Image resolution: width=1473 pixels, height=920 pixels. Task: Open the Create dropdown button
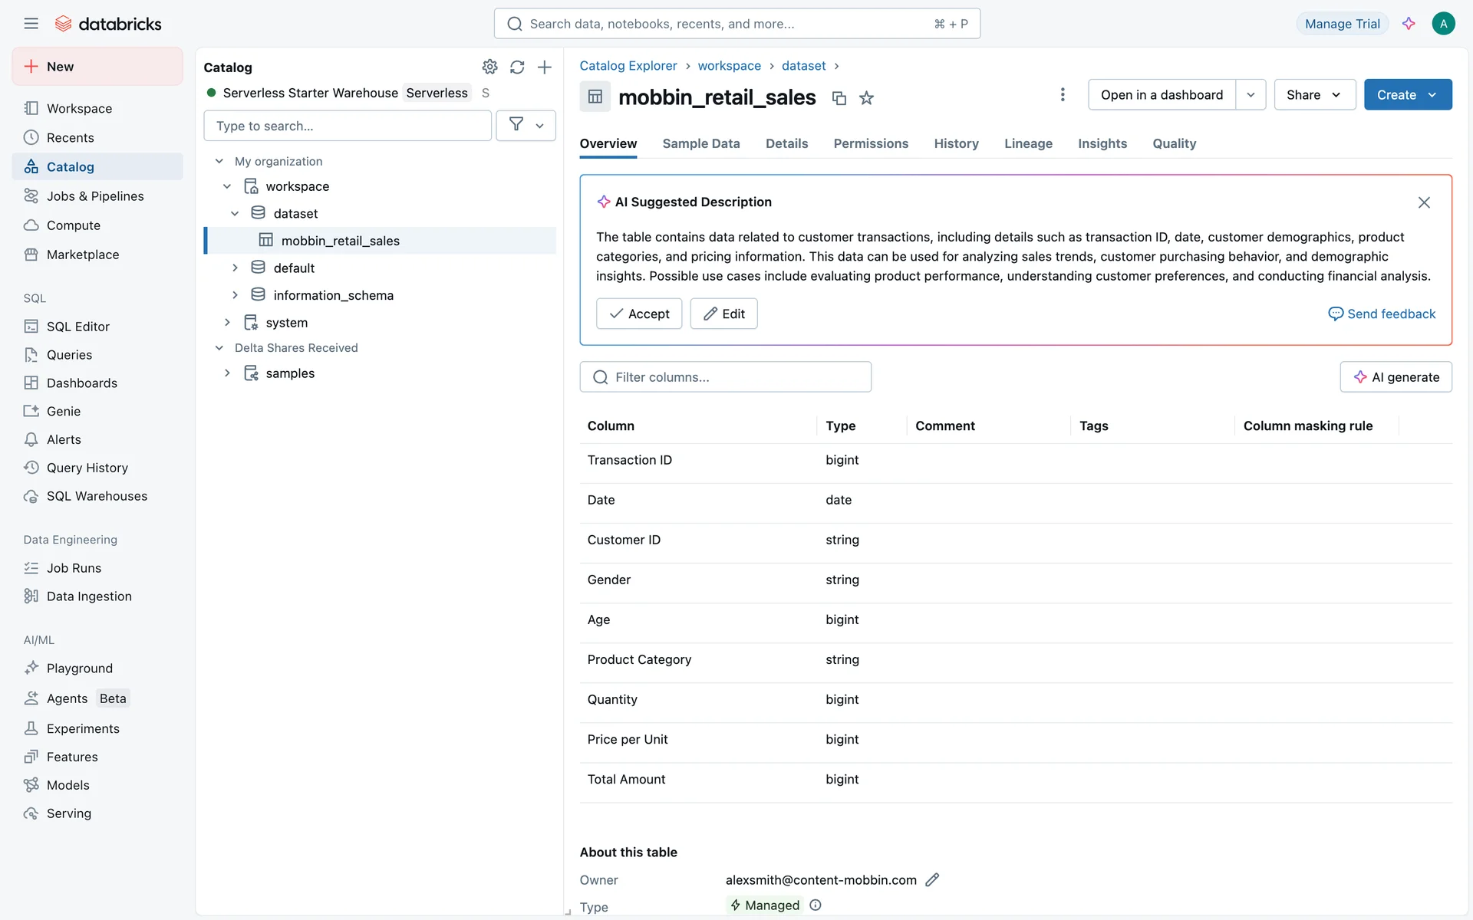[x=1407, y=94]
